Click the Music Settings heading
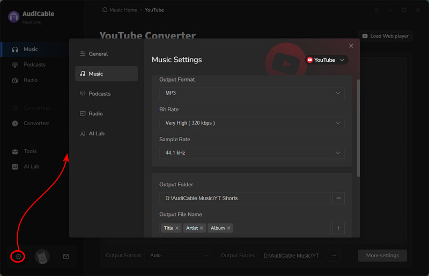Viewport: 429px width, 276px height. click(177, 60)
